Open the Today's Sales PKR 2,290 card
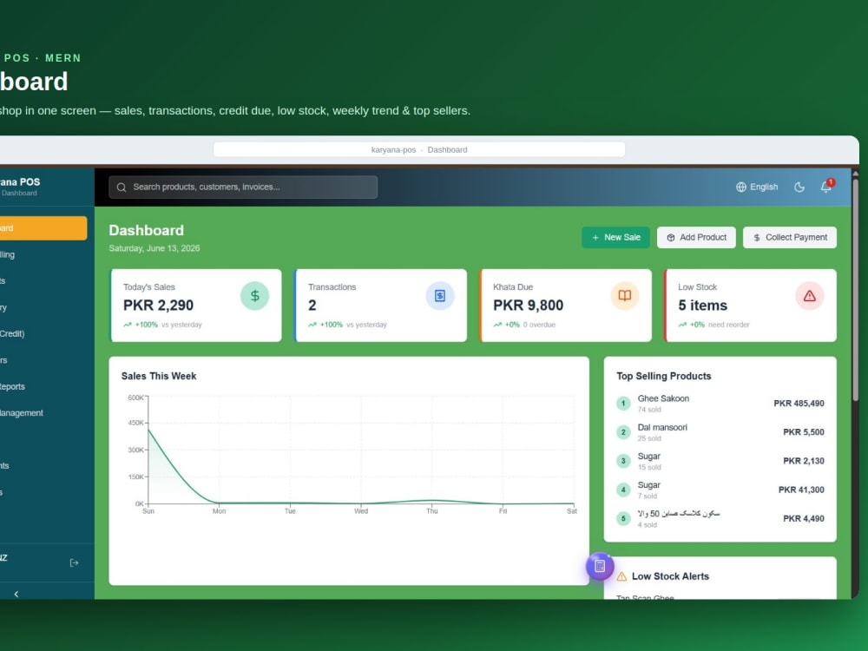868x651 pixels. coord(196,306)
